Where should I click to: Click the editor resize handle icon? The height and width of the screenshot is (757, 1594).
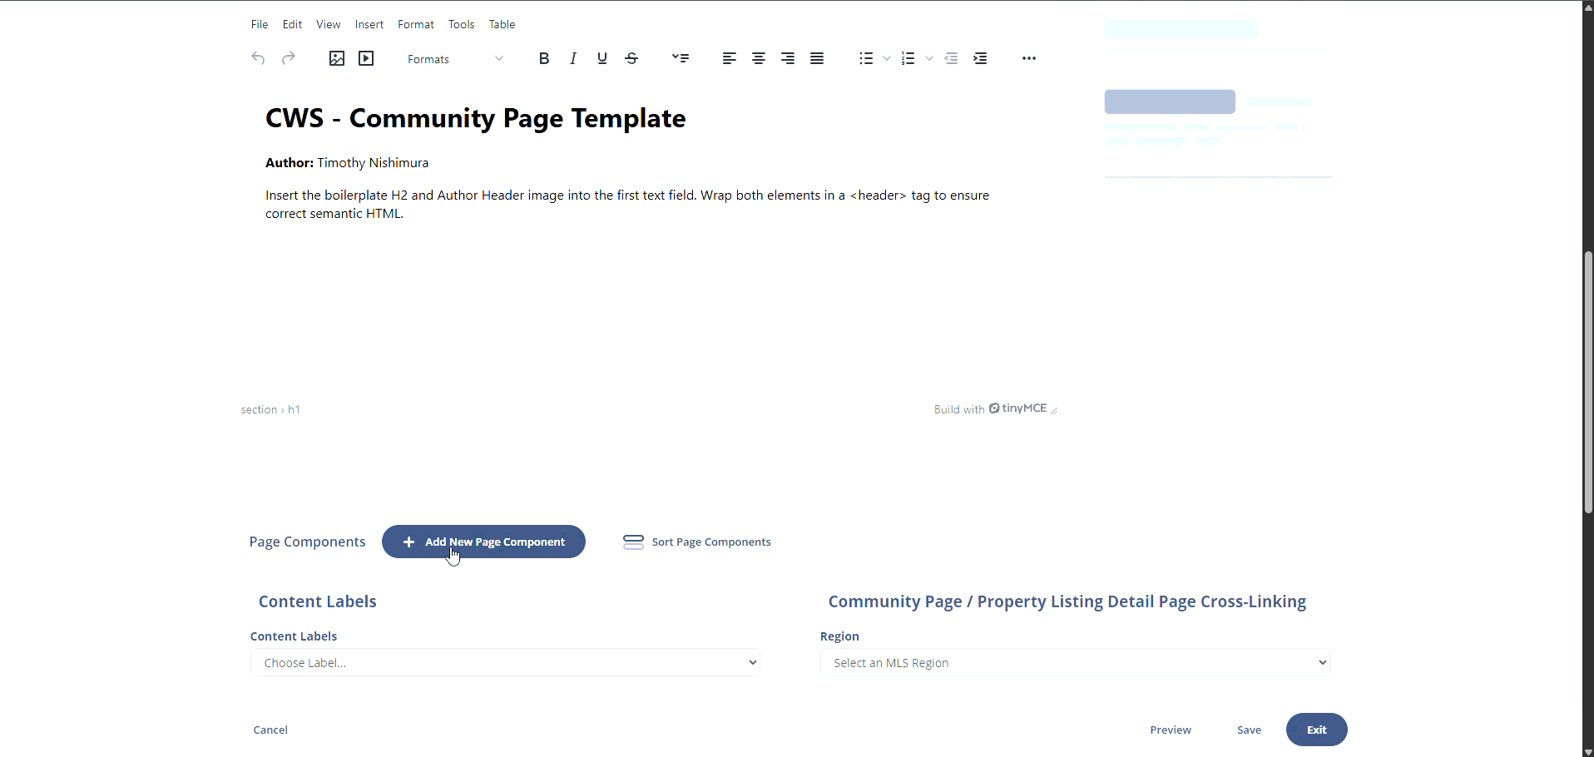(x=1055, y=410)
